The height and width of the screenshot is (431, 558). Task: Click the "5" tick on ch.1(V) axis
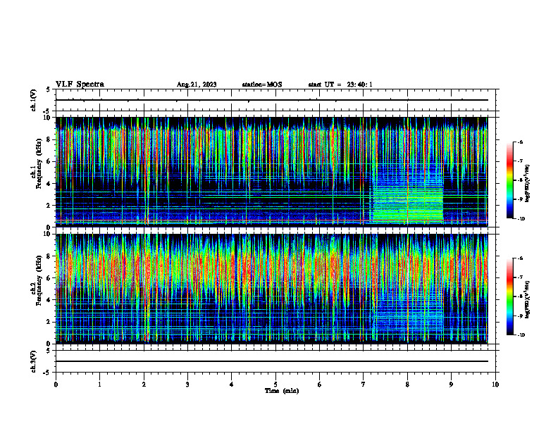(49, 89)
